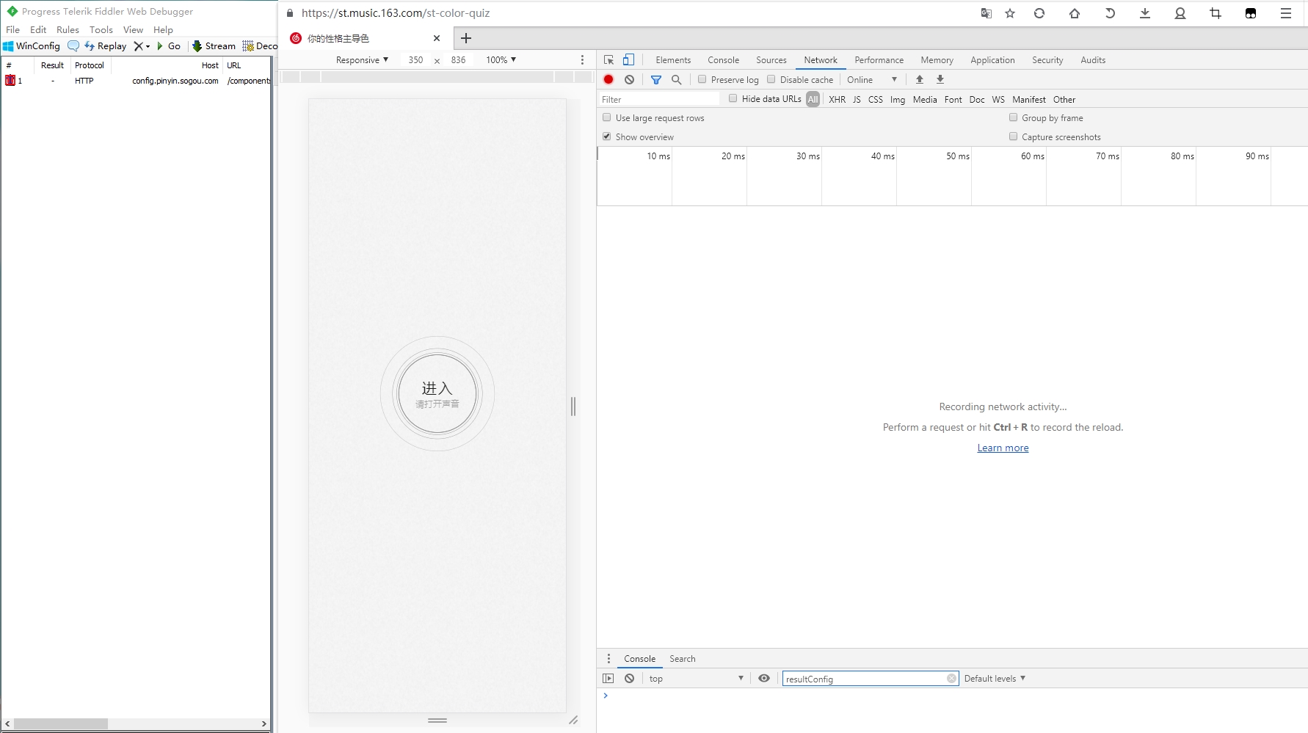Enable Preserve log checkbox
Image resolution: width=1308 pixels, height=733 pixels.
[702, 79]
